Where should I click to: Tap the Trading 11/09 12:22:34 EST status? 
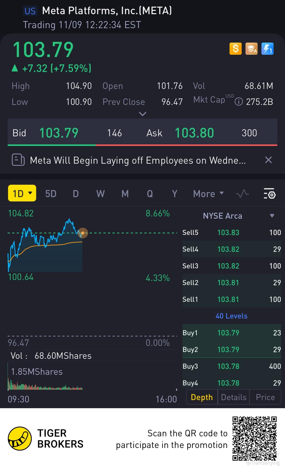point(82,25)
